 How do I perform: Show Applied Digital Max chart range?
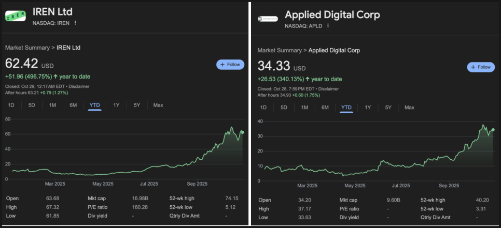[409, 108]
